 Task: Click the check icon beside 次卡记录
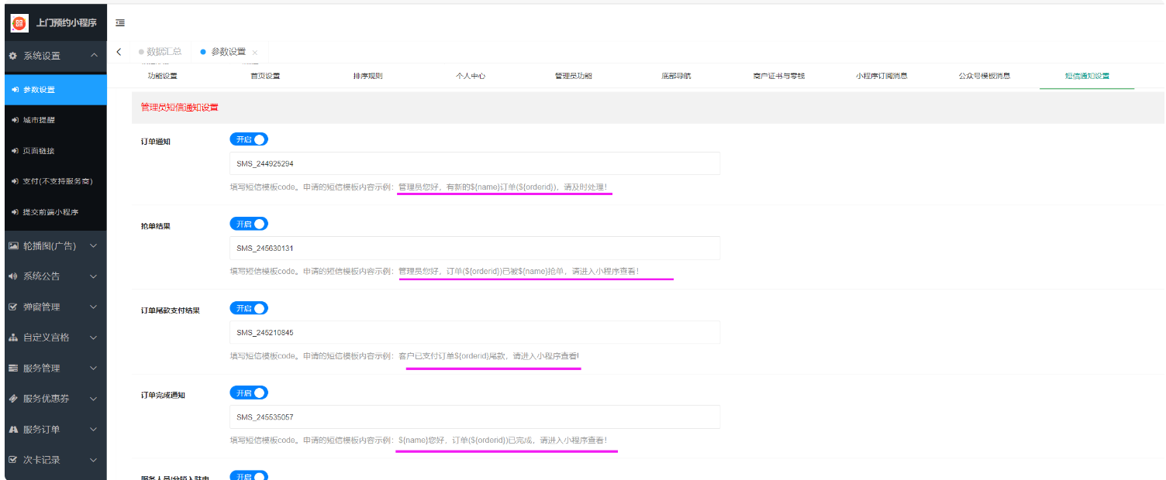coord(13,460)
